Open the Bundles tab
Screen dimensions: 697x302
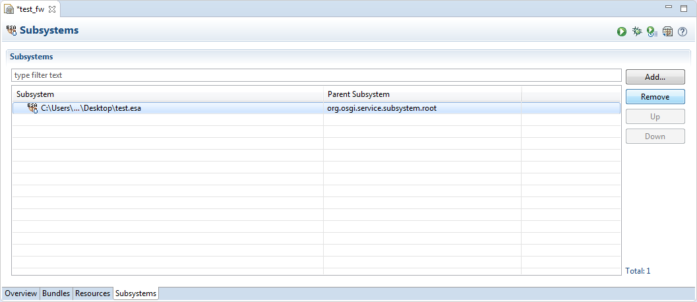[x=56, y=293]
